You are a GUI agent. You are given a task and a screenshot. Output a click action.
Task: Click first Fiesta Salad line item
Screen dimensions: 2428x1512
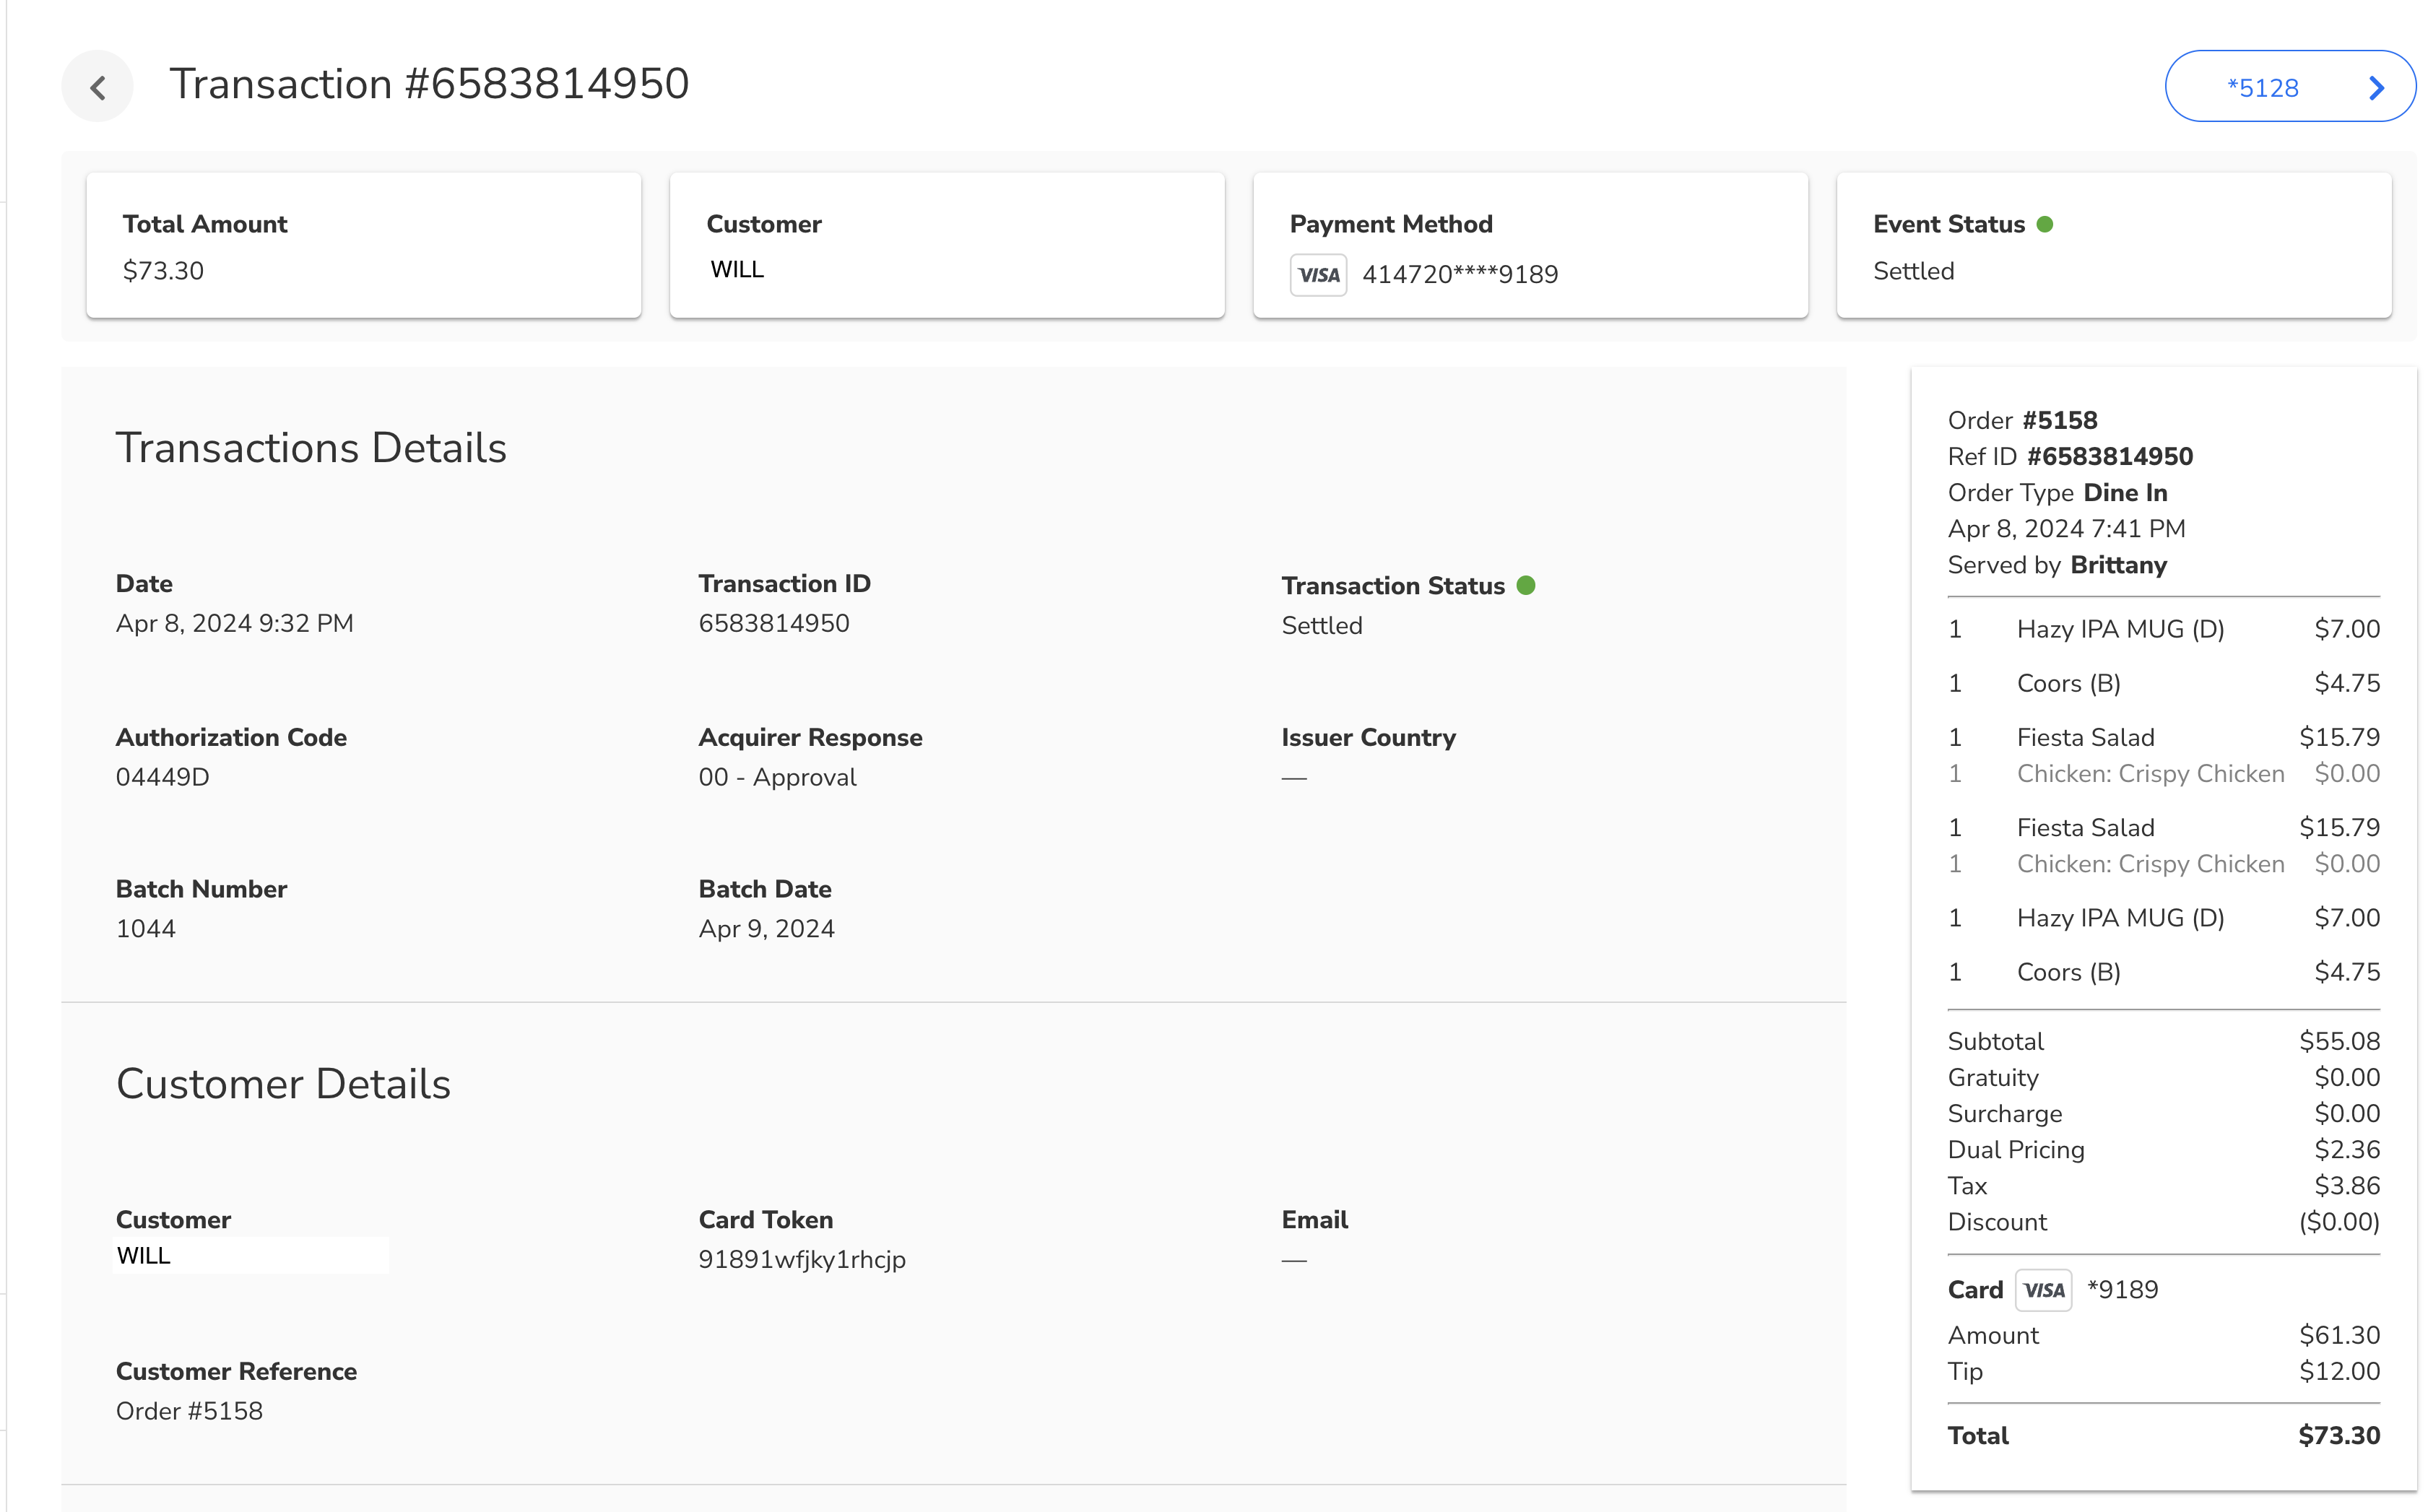[x=2085, y=737]
